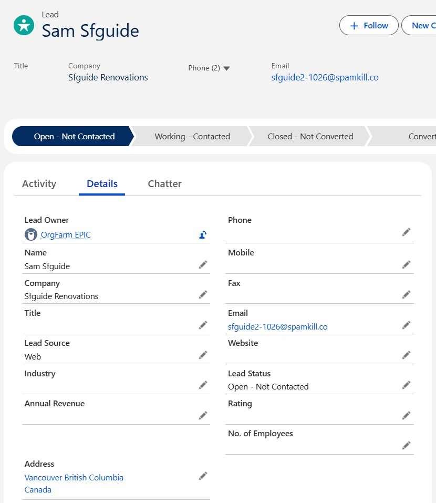This screenshot has height=503, width=436.
Task: Click the Industry field label
Action: pos(40,373)
